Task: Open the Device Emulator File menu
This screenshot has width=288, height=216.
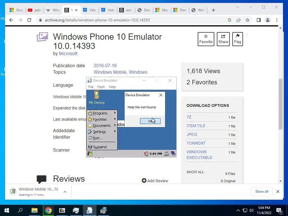Action: tap(91, 87)
